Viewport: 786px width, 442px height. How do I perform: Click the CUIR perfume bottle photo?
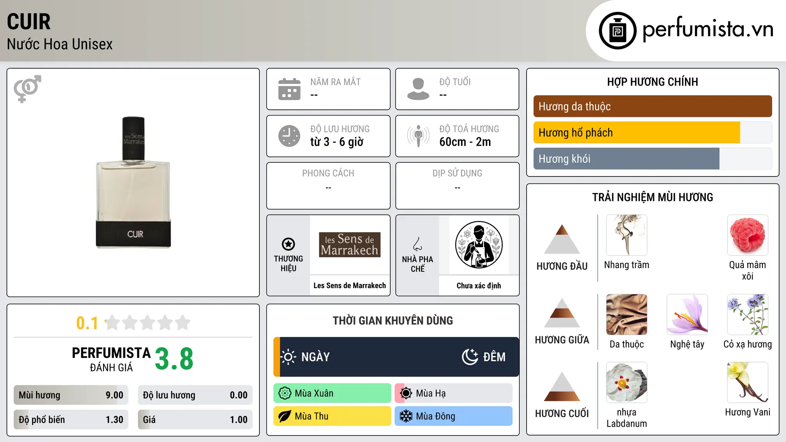point(133,182)
